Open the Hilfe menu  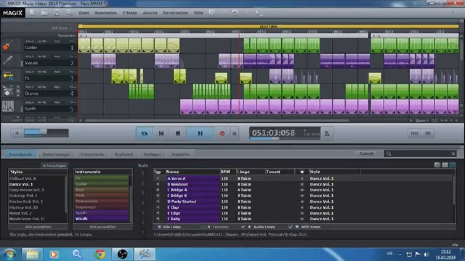[x=198, y=13]
